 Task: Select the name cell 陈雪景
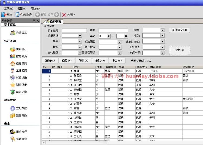point(84,76)
